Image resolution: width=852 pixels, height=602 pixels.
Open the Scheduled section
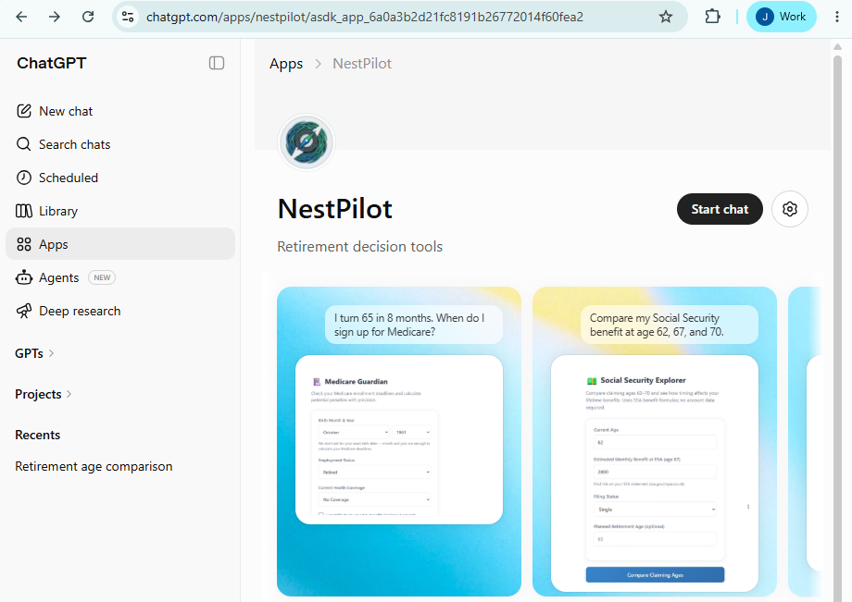(120, 178)
